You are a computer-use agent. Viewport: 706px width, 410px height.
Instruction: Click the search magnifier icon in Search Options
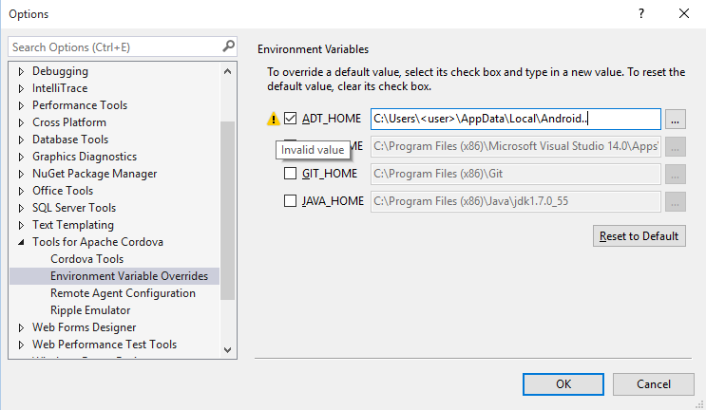click(229, 47)
